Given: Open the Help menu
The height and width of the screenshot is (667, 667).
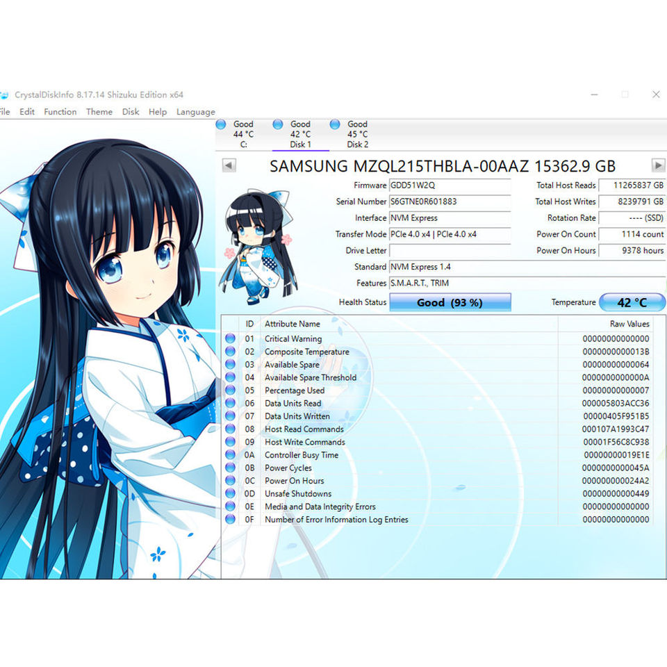Looking at the screenshot, I should coord(158,112).
